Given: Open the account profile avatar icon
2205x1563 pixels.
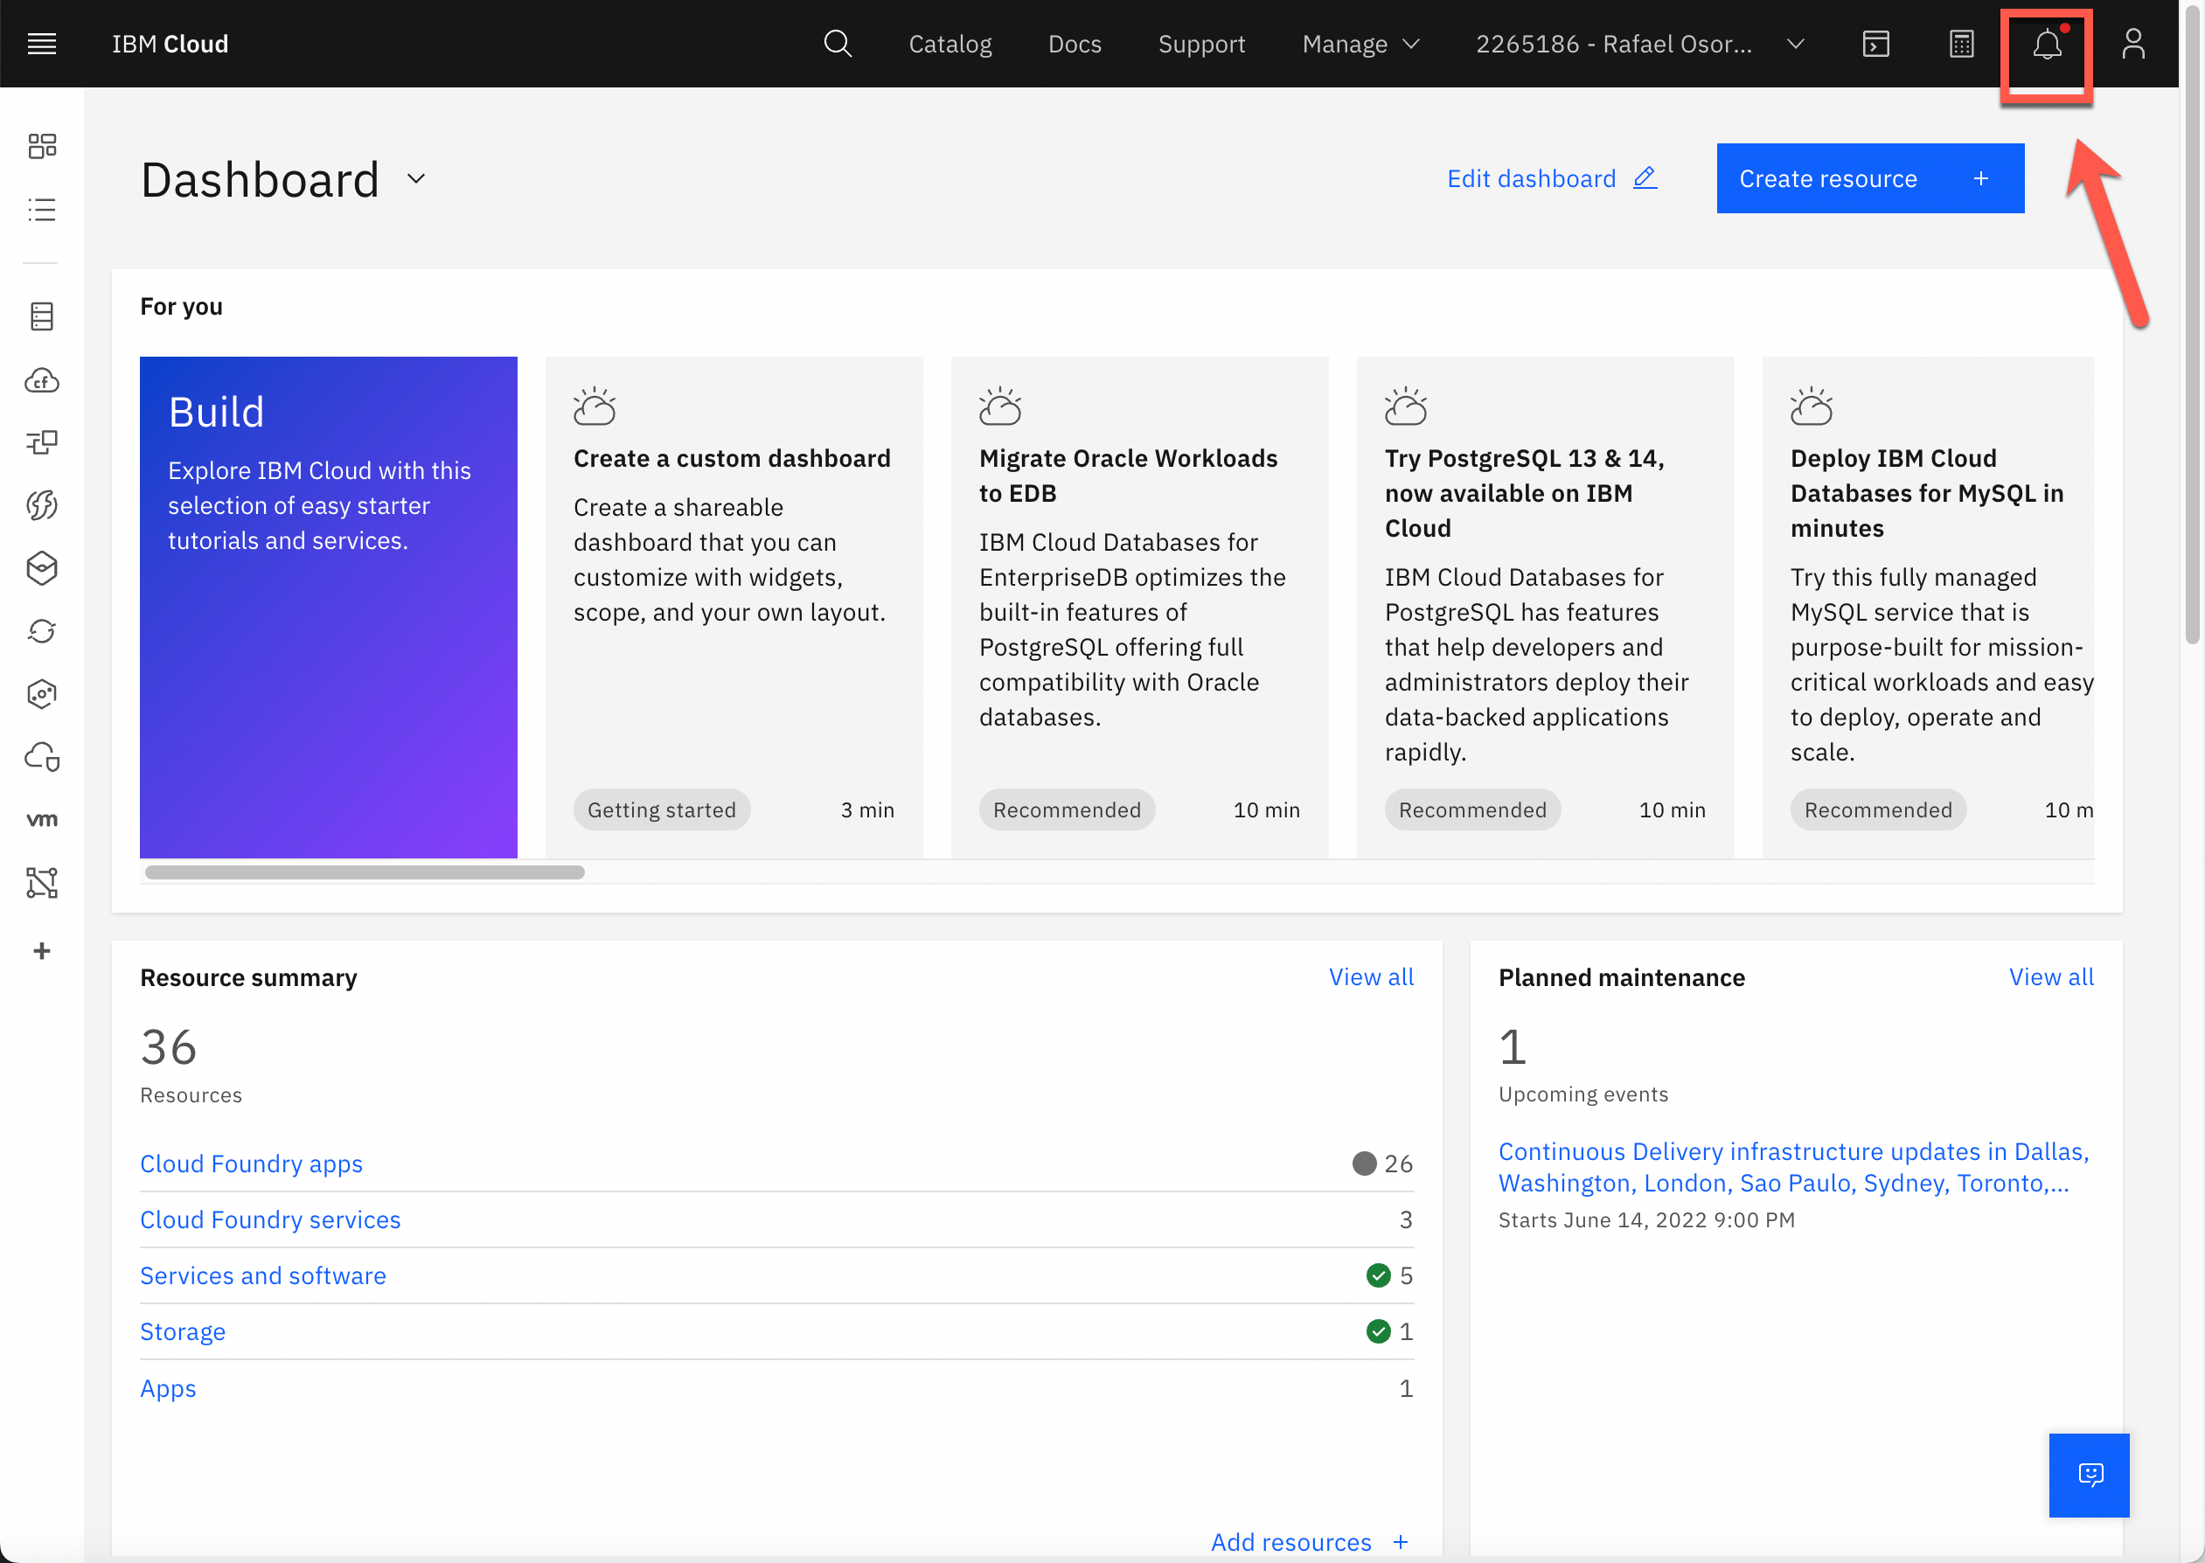Looking at the screenshot, I should pyautogui.click(x=2134, y=44).
